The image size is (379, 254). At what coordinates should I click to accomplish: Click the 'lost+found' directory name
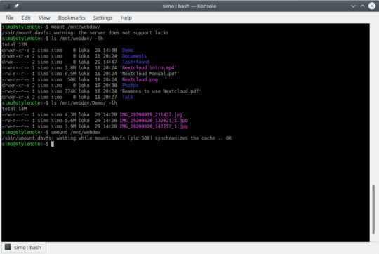(x=135, y=62)
